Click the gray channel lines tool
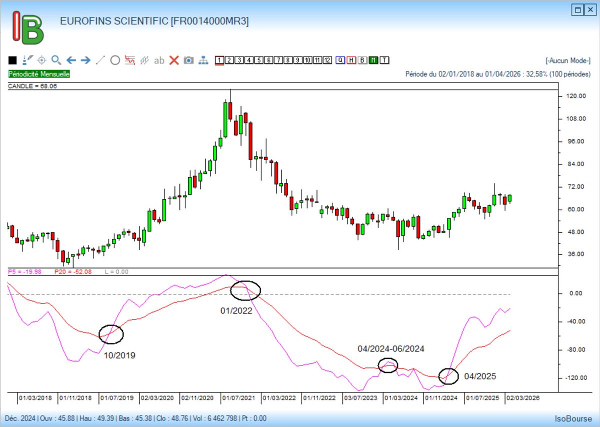 145,60
